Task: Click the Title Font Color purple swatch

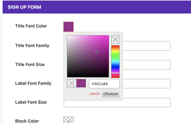Action: (69, 27)
